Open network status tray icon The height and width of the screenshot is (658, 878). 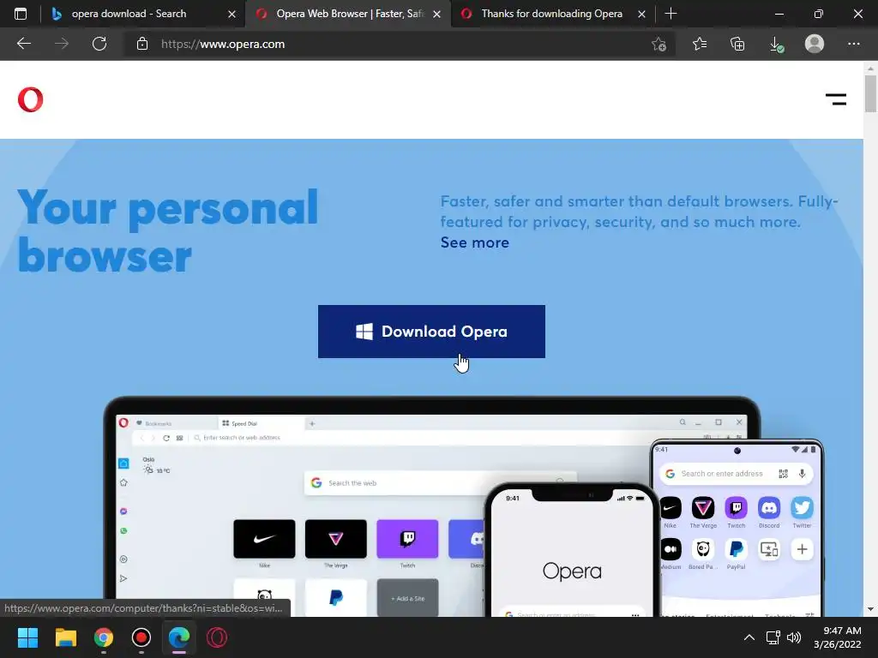773,637
